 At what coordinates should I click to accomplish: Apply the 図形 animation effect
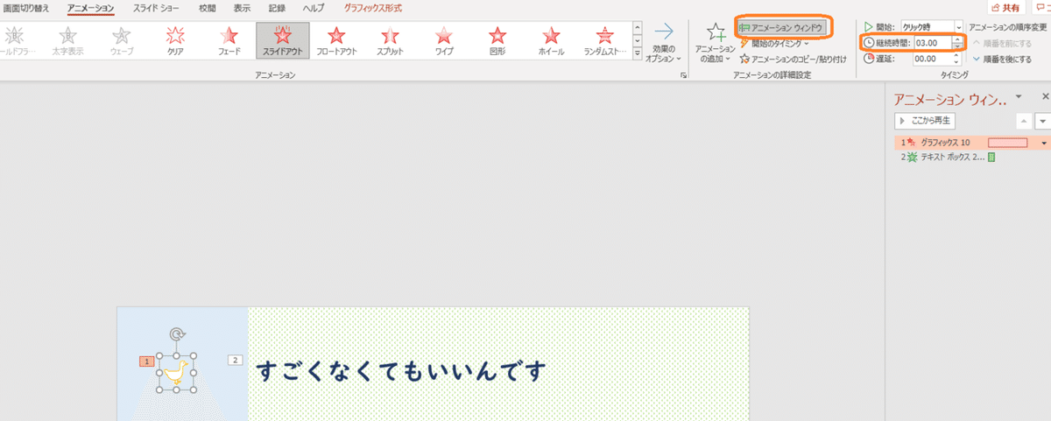click(497, 40)
